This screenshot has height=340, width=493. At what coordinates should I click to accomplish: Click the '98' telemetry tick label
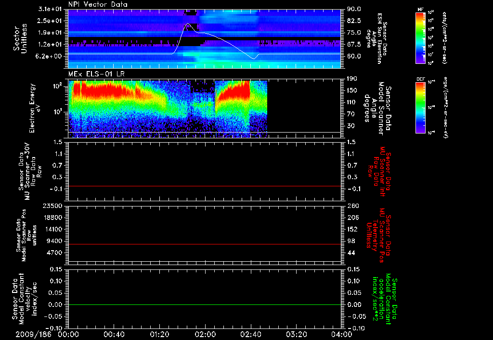350,241
